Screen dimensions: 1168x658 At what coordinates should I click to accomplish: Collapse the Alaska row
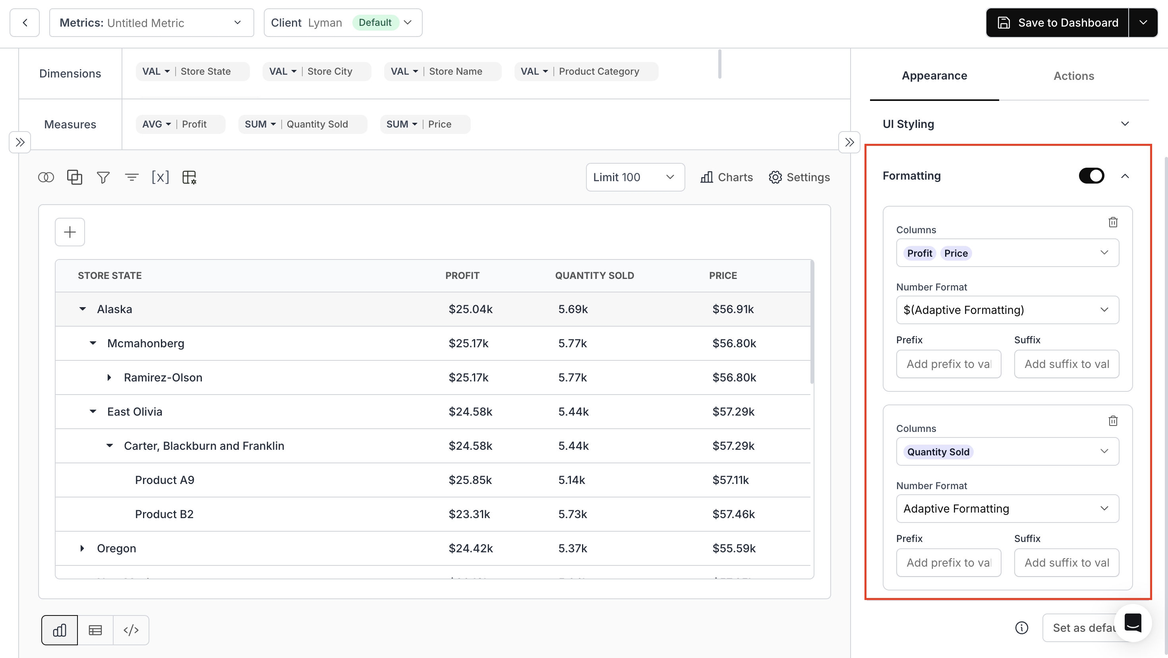[83, 309]
